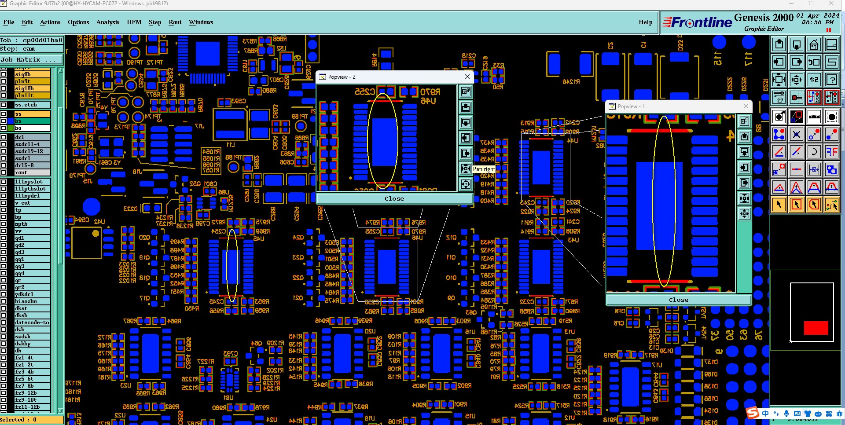The height and width of the screenshot is (425, 845).
Task: Click the red rectangle in overview thumbnail
Action: point(816,328)
